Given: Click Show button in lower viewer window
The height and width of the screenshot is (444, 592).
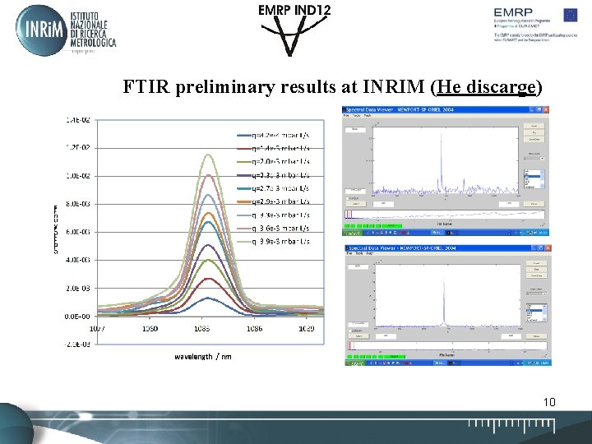Looking at the screenshot, I should point(536,336).
